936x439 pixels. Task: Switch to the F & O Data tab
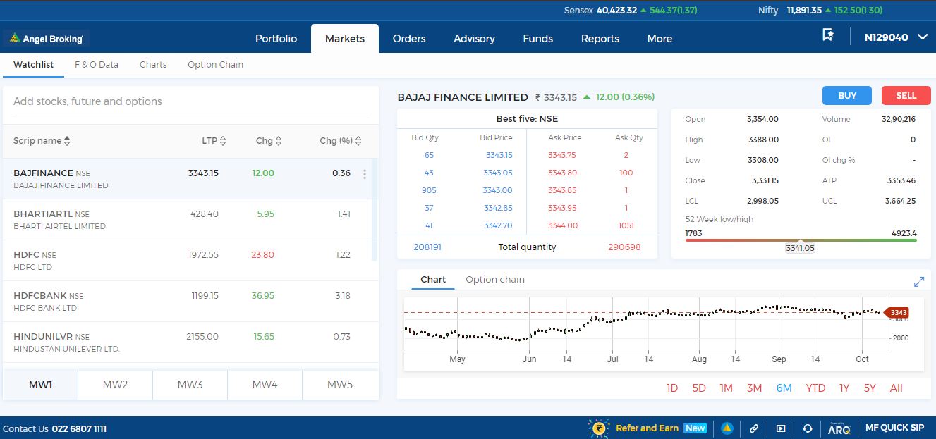pos(97,65)
